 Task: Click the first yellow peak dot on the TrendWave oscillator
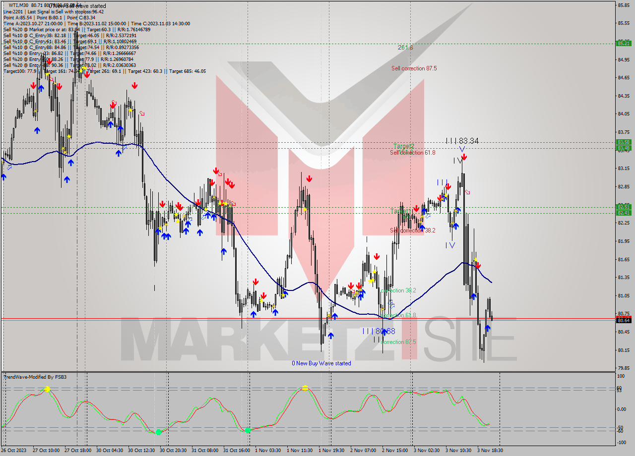(47, 390)
